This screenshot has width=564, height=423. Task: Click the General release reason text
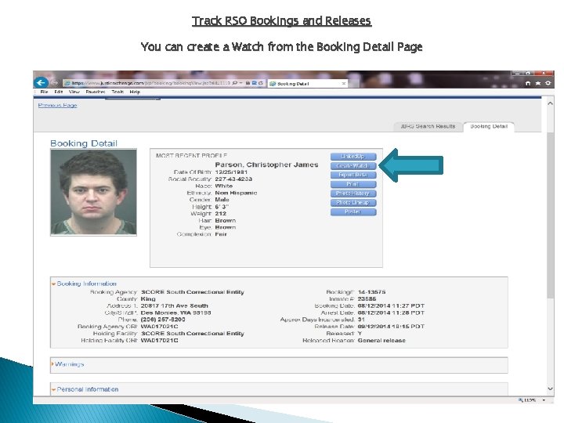pos(381,340)
